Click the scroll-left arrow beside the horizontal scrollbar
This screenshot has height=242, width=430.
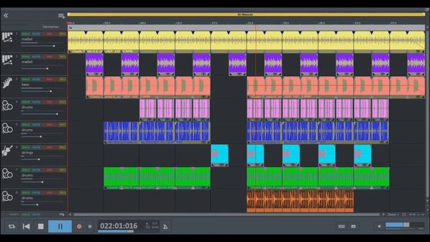tap(70, 214)
